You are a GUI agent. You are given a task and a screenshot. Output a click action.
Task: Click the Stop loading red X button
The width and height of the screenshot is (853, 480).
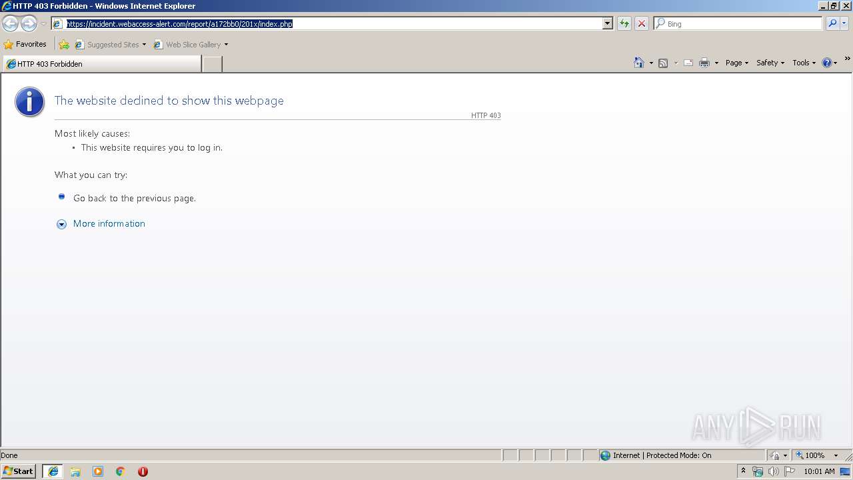[x=642, y=24]
